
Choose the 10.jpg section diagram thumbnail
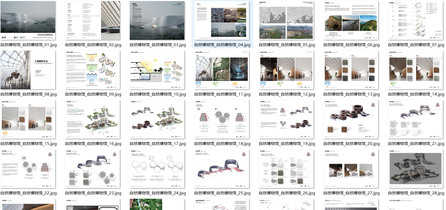pyautogui.click(x=157, y=70)
